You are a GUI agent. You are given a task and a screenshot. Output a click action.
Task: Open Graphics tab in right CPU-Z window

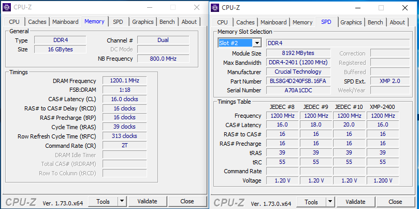(351, 22)
